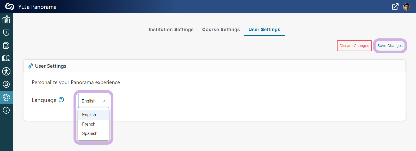
Task: Open the user profile sidebar icon
Action: pyautogui.click(x=6, y=84)
